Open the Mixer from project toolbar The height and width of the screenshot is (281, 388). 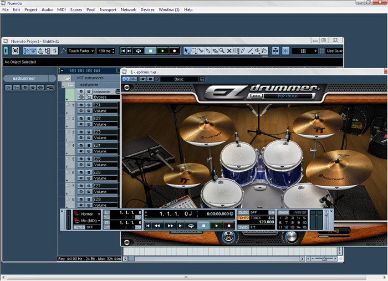pyautogui.click(x=55, y=51)
